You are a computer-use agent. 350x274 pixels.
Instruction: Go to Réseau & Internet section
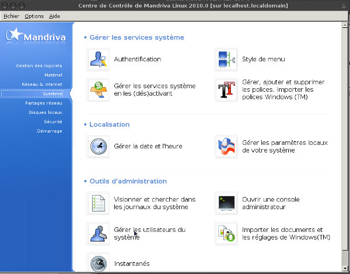tap(41, 84)
